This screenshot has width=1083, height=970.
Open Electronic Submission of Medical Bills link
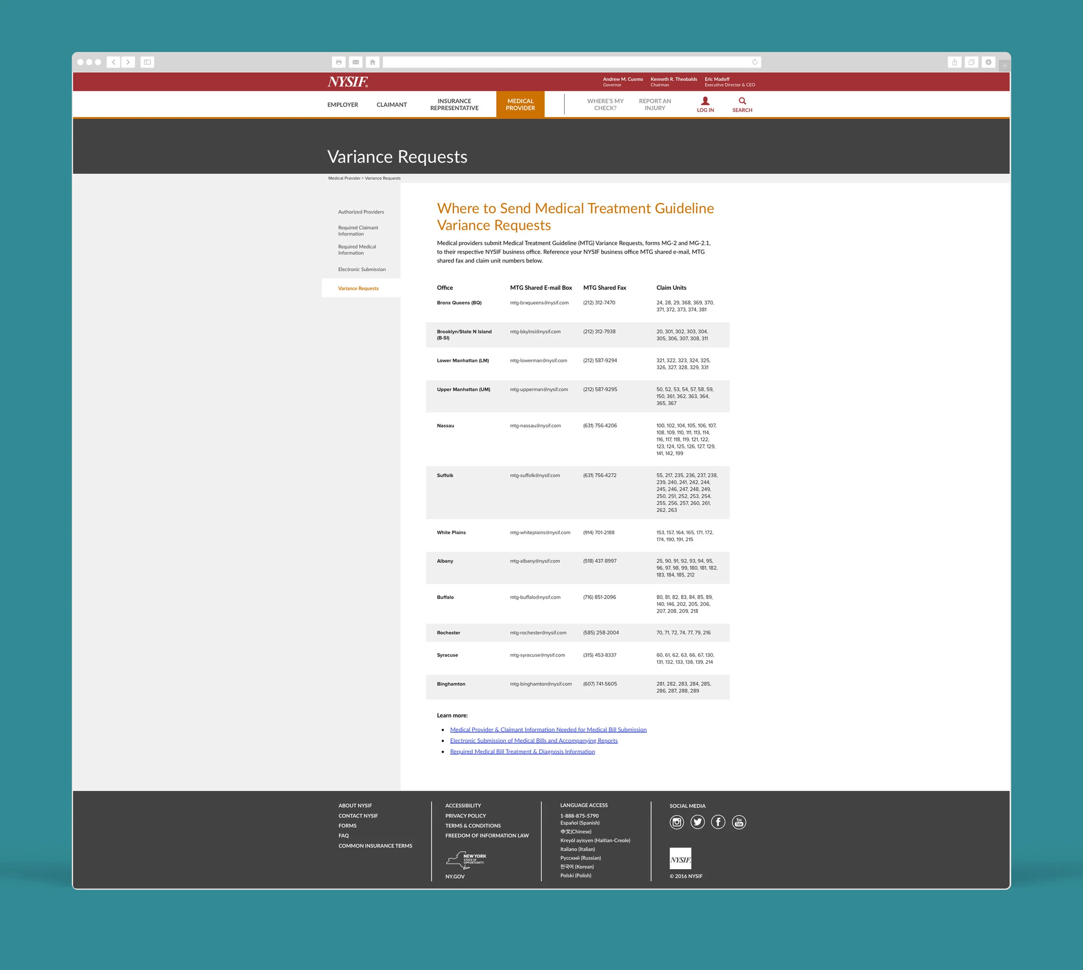point(534,741)
